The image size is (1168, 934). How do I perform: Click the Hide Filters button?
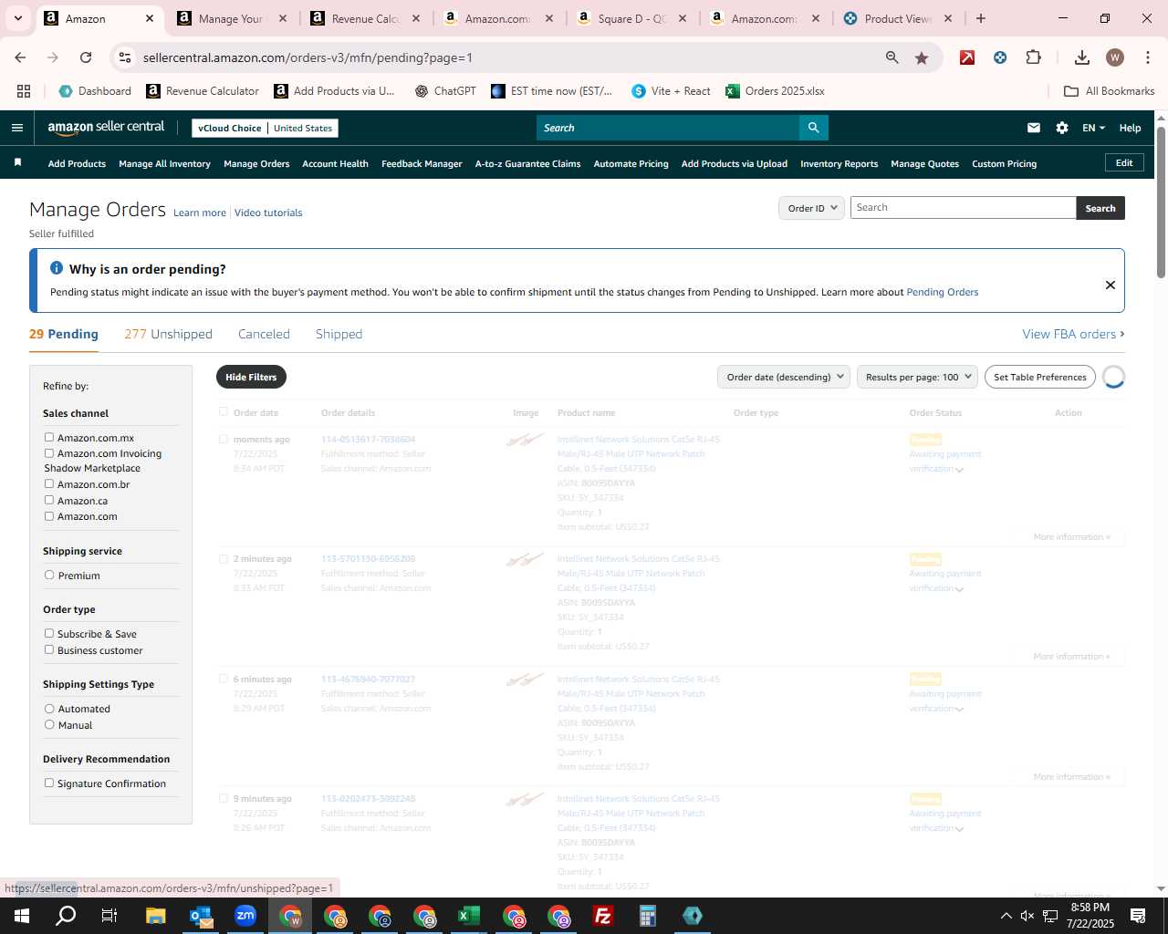point(251,377)
